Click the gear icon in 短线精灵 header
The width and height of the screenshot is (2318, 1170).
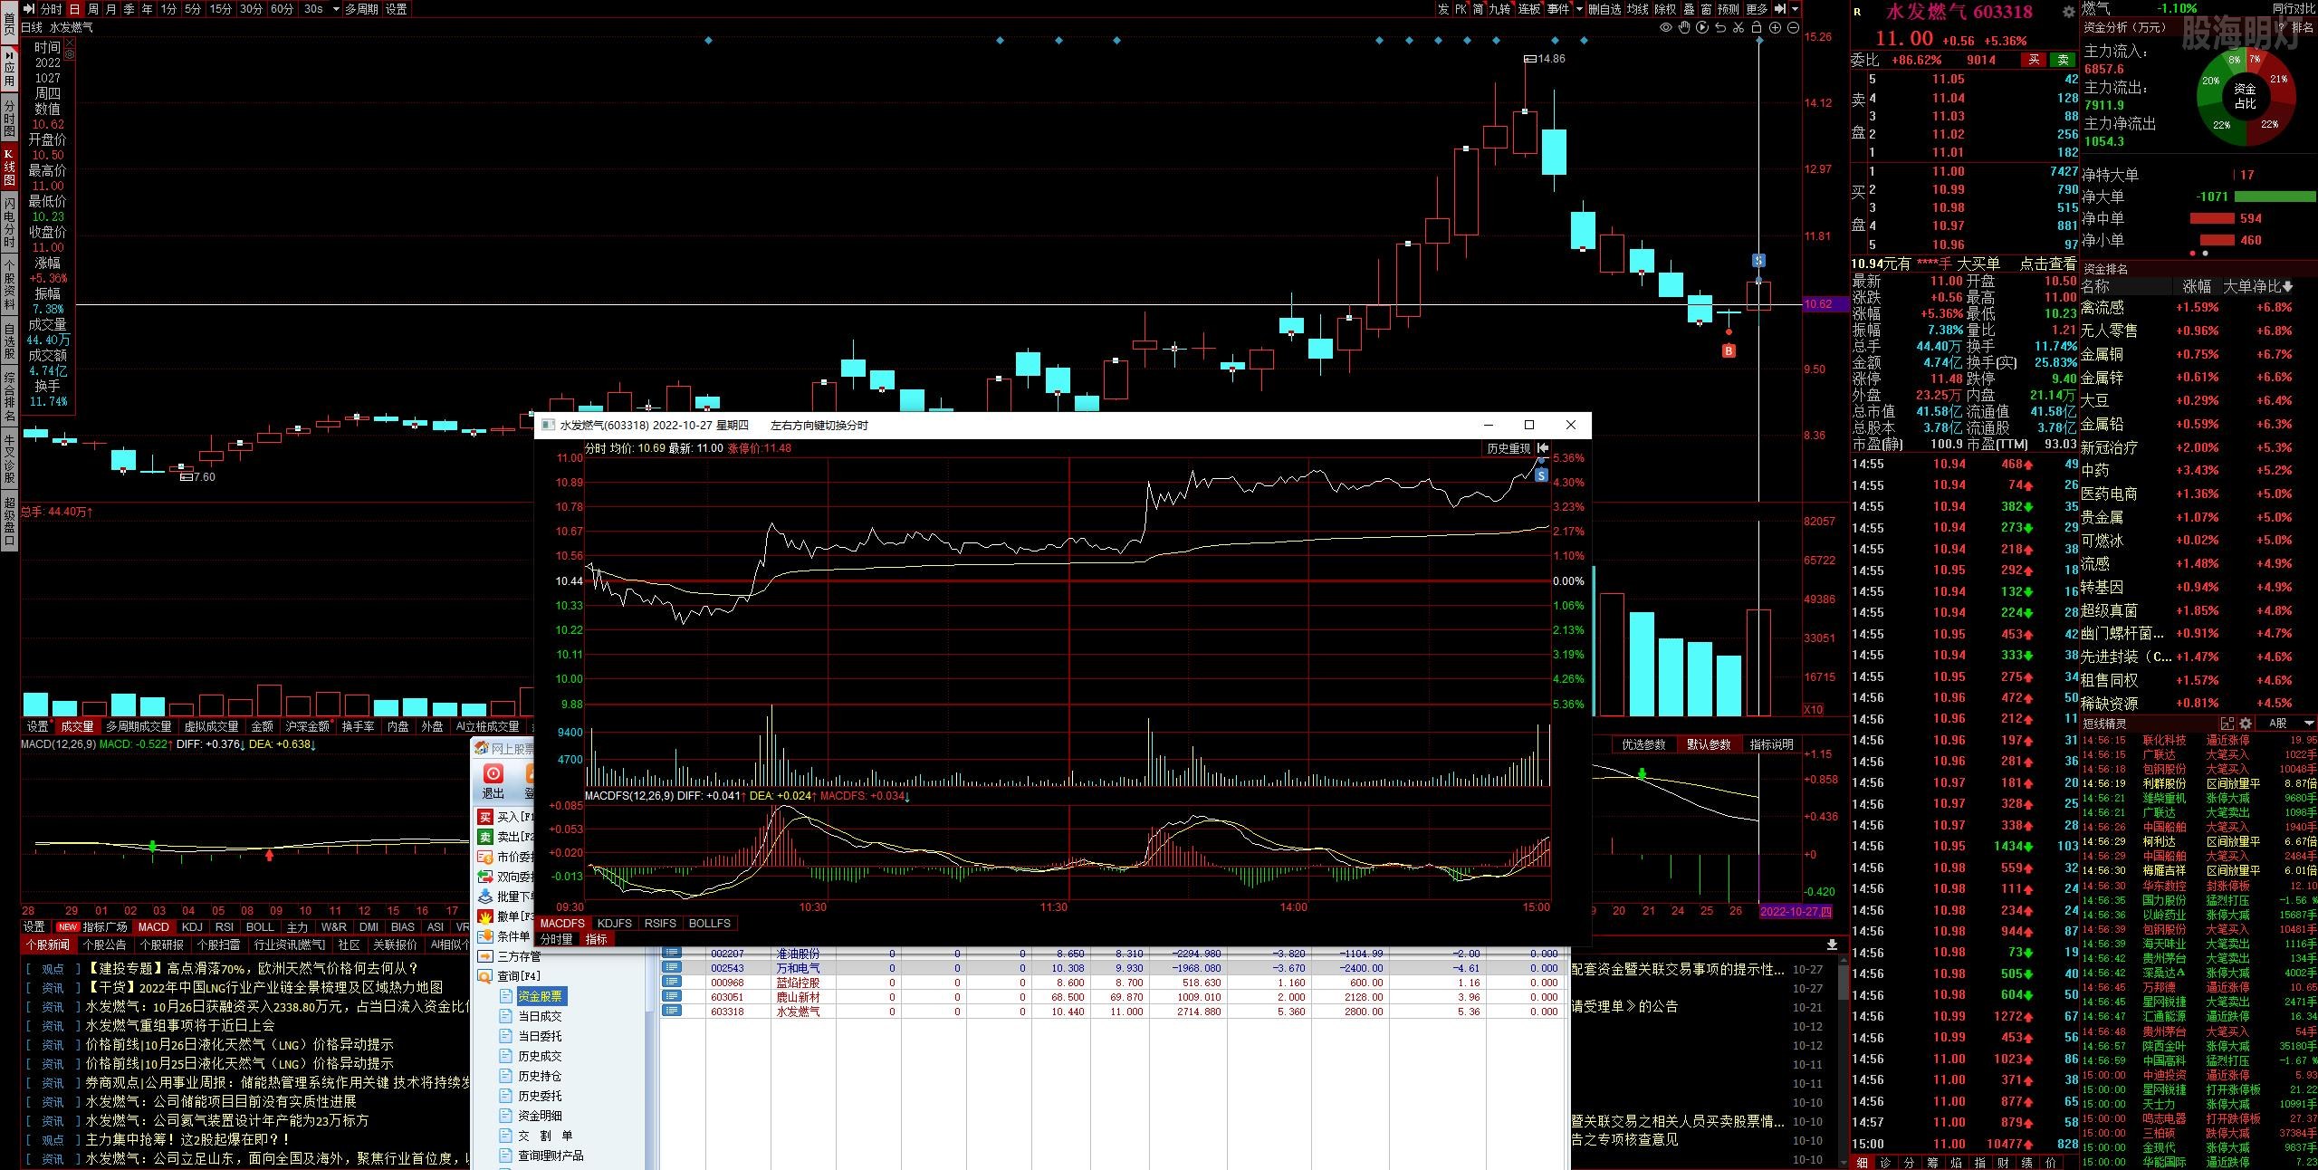click(x=2246, y=724)
